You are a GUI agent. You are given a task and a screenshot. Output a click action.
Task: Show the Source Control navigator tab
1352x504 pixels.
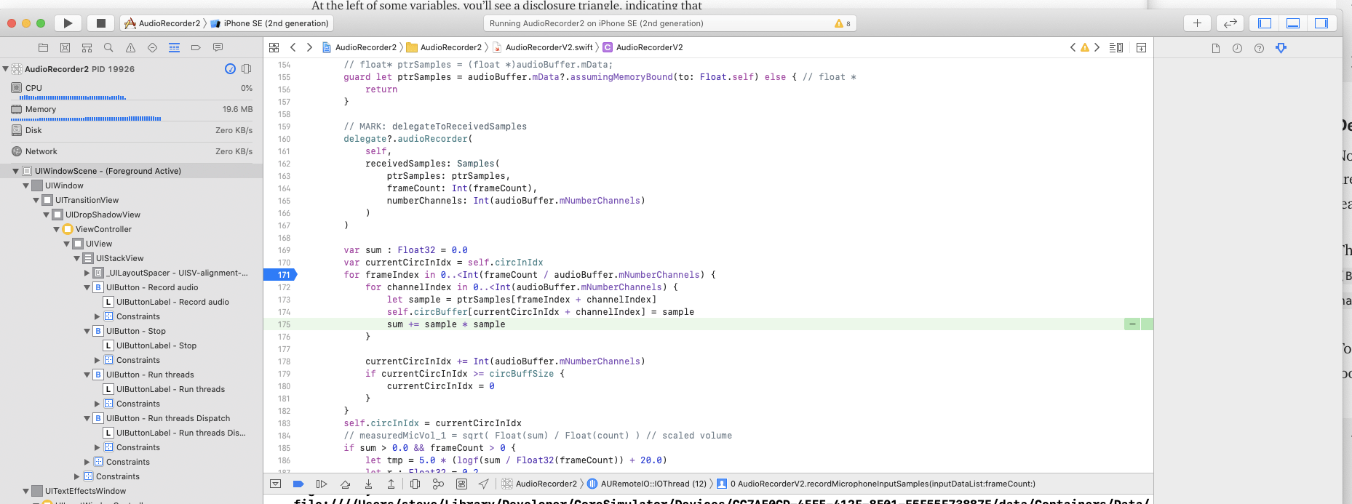click(x=65, y=47)
